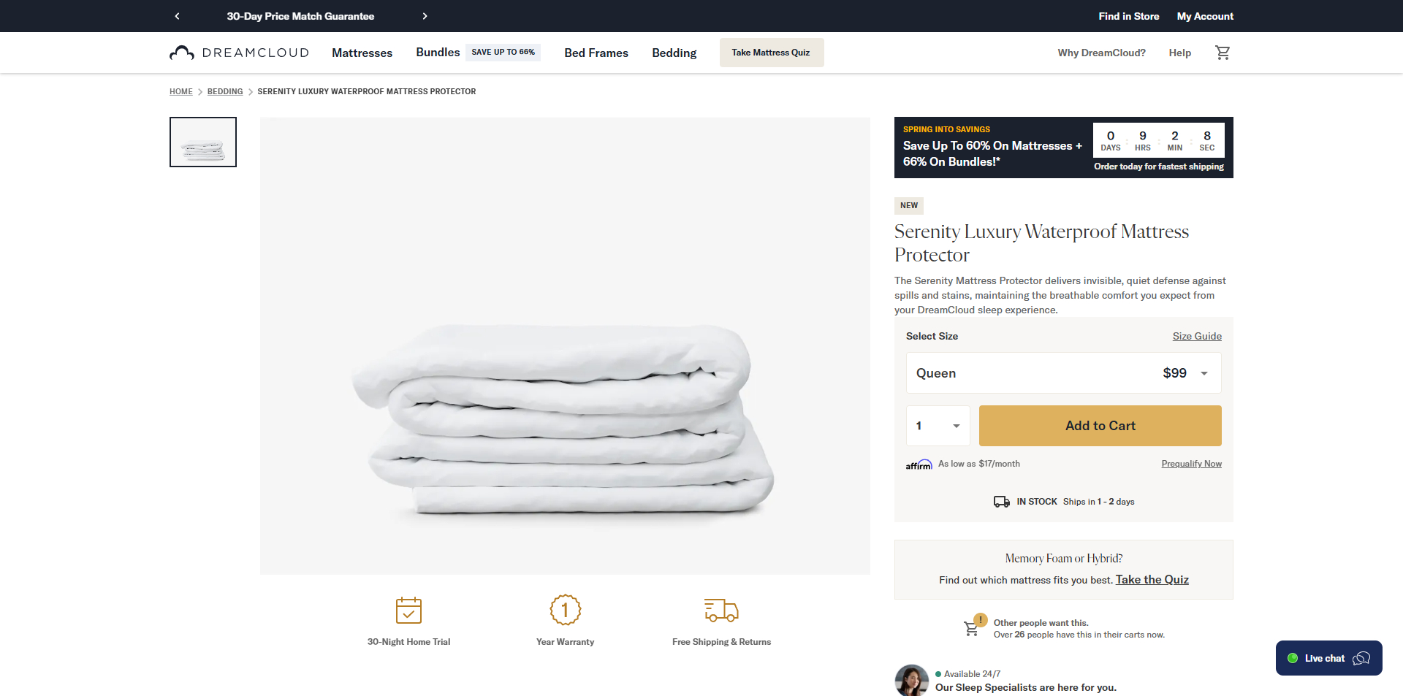Click the DreamCloud cloud logo
The image size is (1403, 696).
pyautogui.click(x=180, y=52)
